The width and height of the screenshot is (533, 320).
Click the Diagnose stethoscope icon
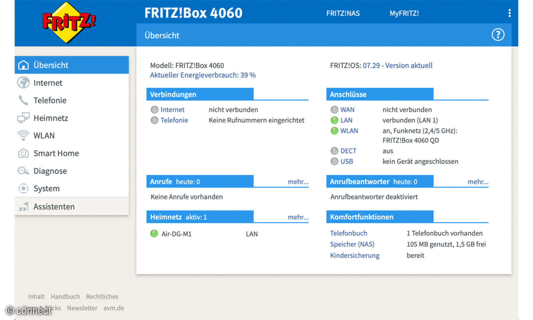point(23,171)
